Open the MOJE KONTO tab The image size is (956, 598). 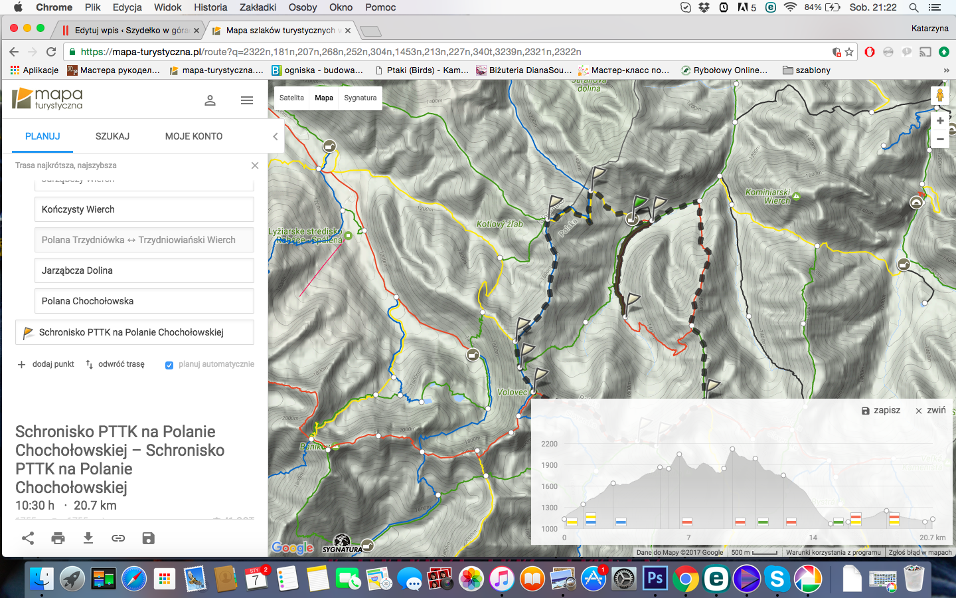(x=194, y=136)
